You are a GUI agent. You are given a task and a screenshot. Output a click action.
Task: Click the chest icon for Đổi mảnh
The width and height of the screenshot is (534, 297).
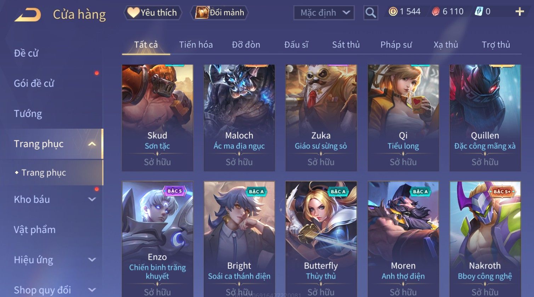pyautogui.click(x=202, y=13)
